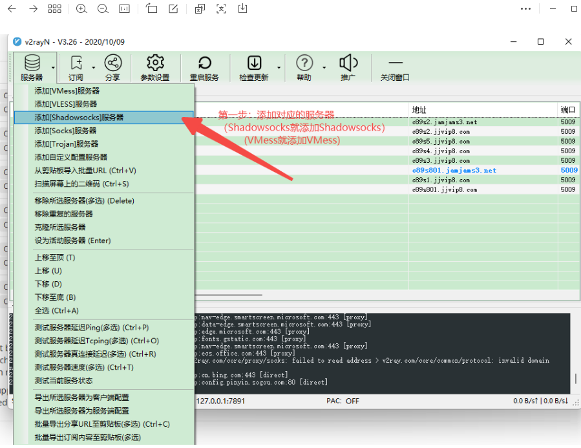Choose 测试服务器延迟Tcping(多选) (Ctrl+O)
Screen dimensions: 581x448
point(104,341)
